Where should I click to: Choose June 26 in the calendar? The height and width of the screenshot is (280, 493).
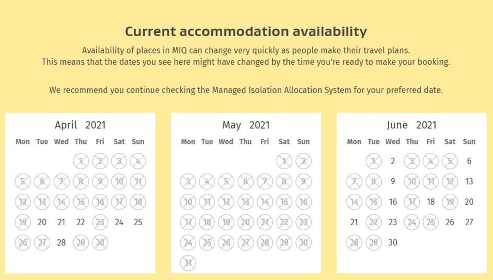pos(450,222)
